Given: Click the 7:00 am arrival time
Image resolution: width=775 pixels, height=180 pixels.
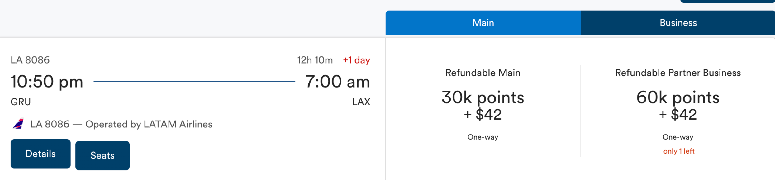Looking at the screenshot, I should (x=337, y=82).
